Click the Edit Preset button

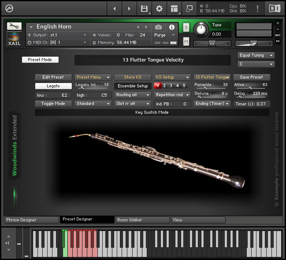[x=53, y=77]
